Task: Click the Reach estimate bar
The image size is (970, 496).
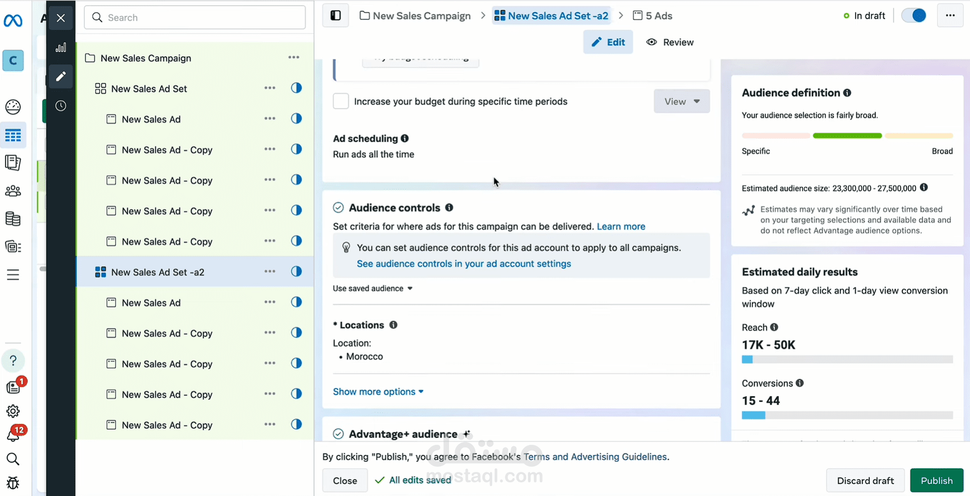Action: coord(847,359)
